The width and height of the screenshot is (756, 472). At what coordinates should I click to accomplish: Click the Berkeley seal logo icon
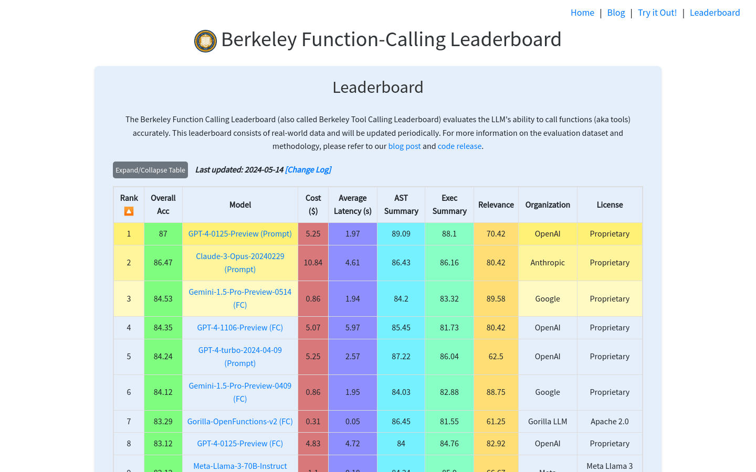205,40
